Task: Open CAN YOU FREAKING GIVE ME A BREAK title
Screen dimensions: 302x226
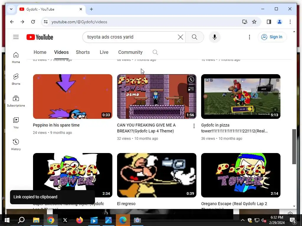Action: [146, 128]
